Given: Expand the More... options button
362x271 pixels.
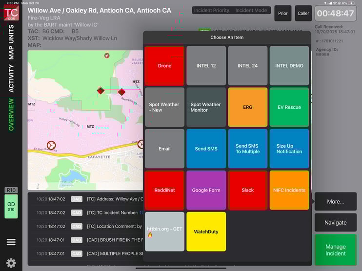Looking at the screenshot, I should (335, 201).
